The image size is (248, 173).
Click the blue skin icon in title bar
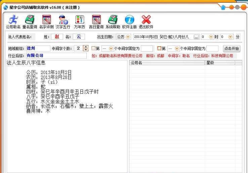click(223, 7)
